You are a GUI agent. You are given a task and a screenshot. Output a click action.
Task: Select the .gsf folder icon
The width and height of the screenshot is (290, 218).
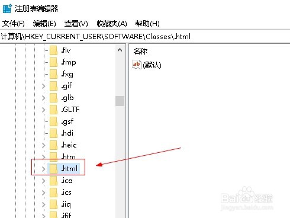[x=53, y=121]
